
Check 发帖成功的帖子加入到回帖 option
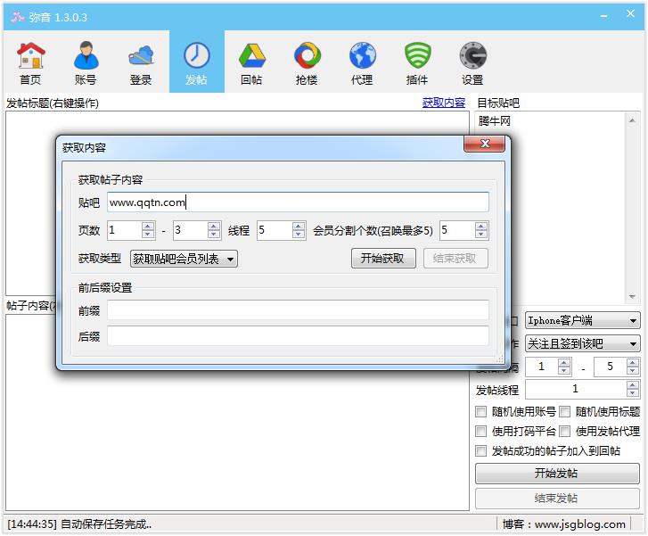pos(482,451)
